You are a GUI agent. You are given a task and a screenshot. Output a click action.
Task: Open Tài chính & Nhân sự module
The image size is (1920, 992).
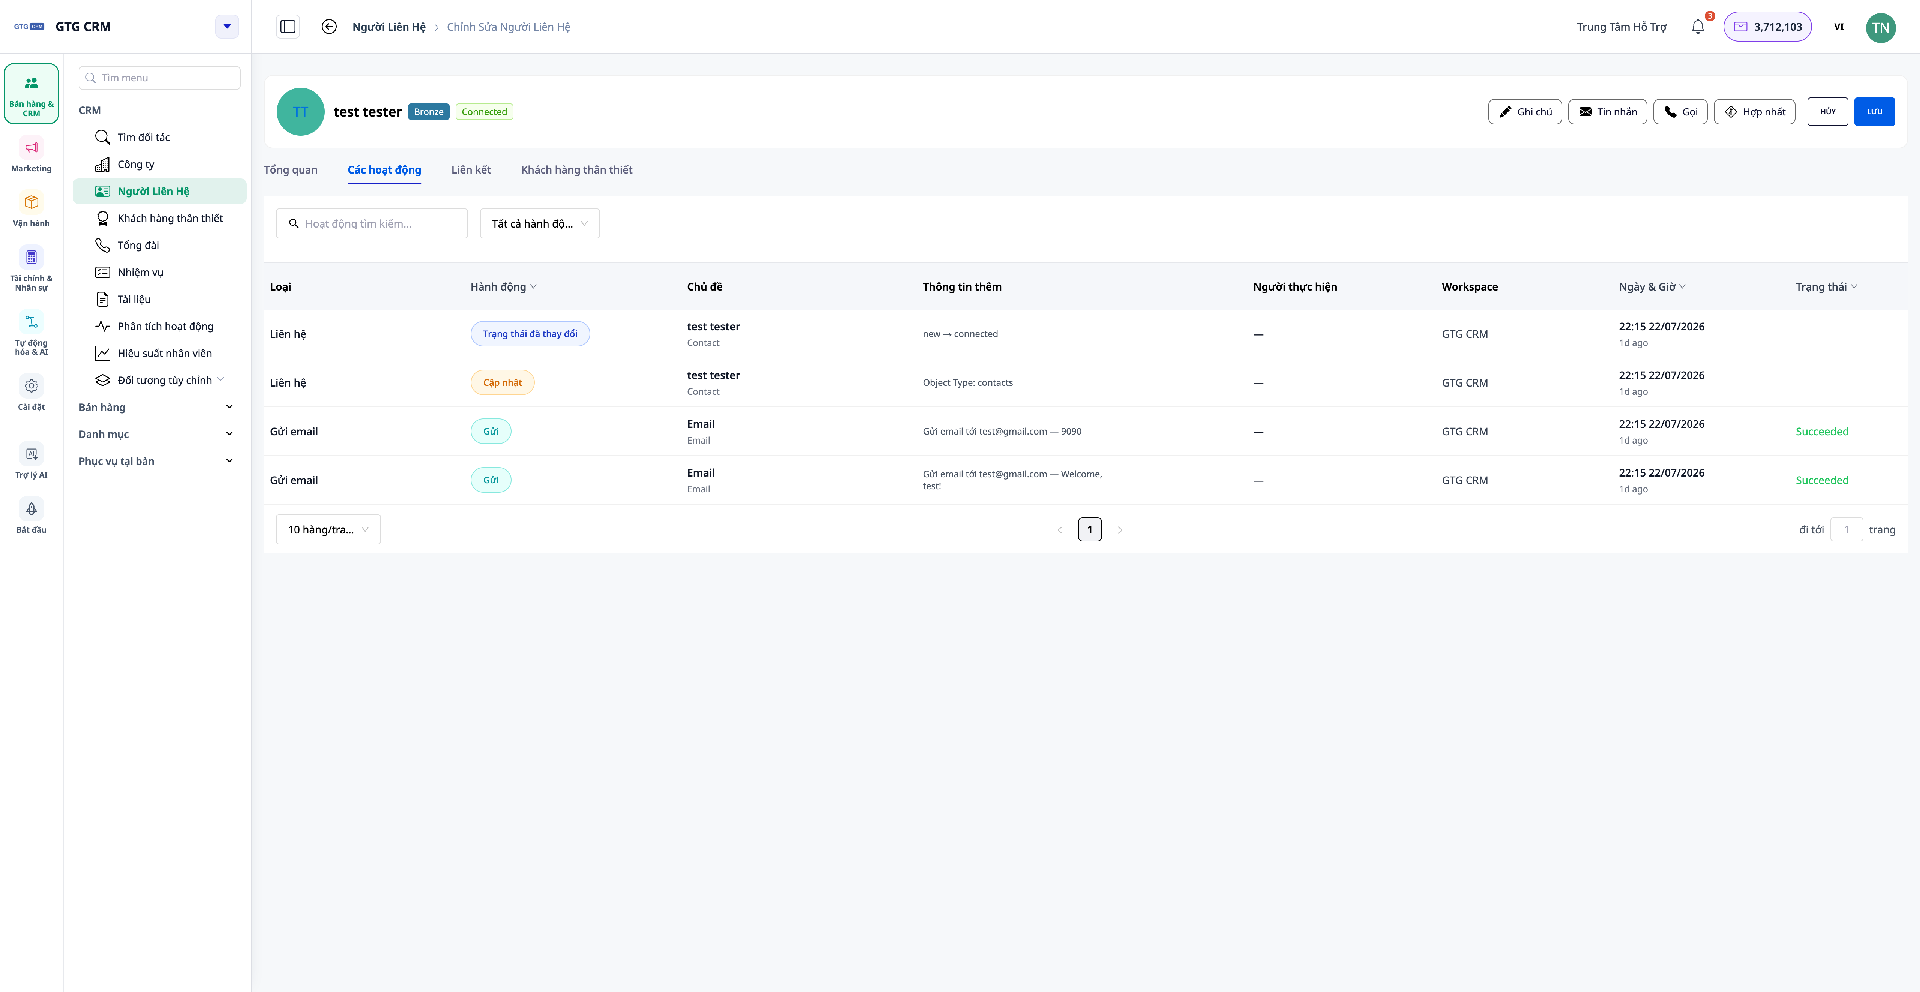click(x=31, y=268)
